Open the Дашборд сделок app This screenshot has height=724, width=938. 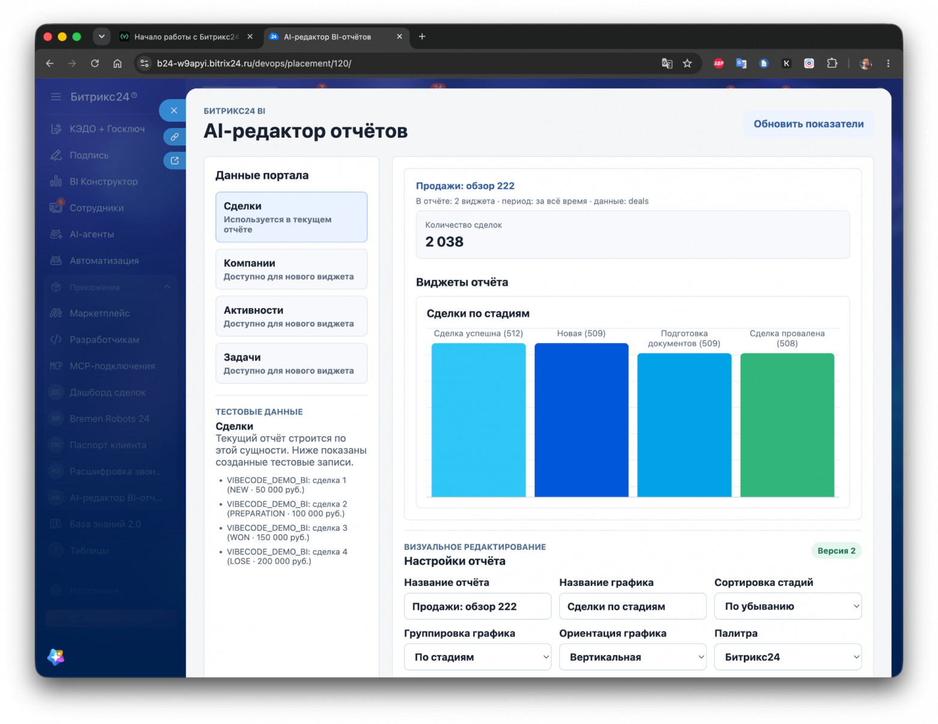coord(107,392)
